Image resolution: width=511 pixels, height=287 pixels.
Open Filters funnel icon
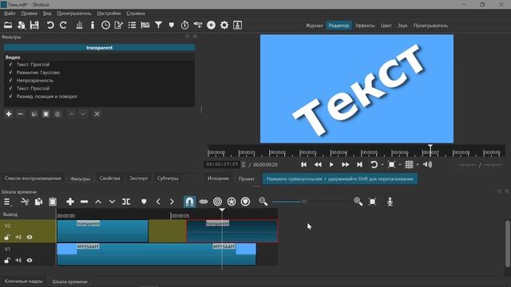click(158, 26)
